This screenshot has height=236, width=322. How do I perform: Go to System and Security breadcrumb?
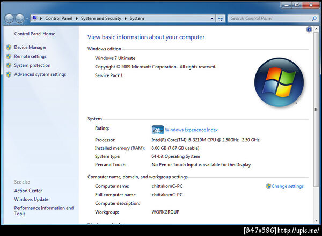(101, 18)
